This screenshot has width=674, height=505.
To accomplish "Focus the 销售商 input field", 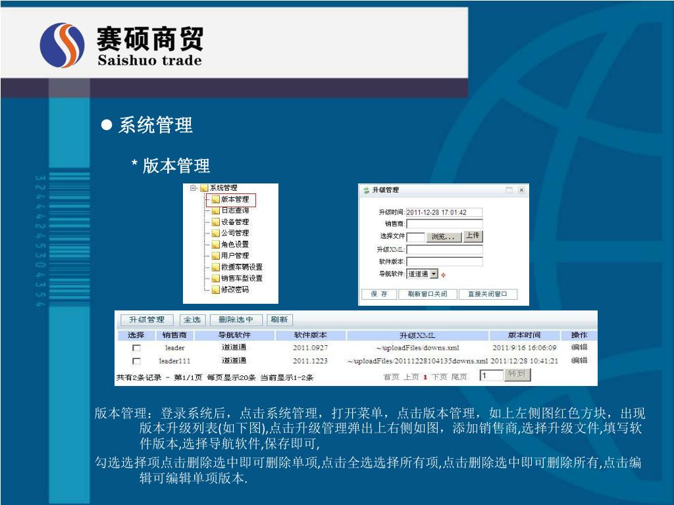I will (x=444, y=224).
